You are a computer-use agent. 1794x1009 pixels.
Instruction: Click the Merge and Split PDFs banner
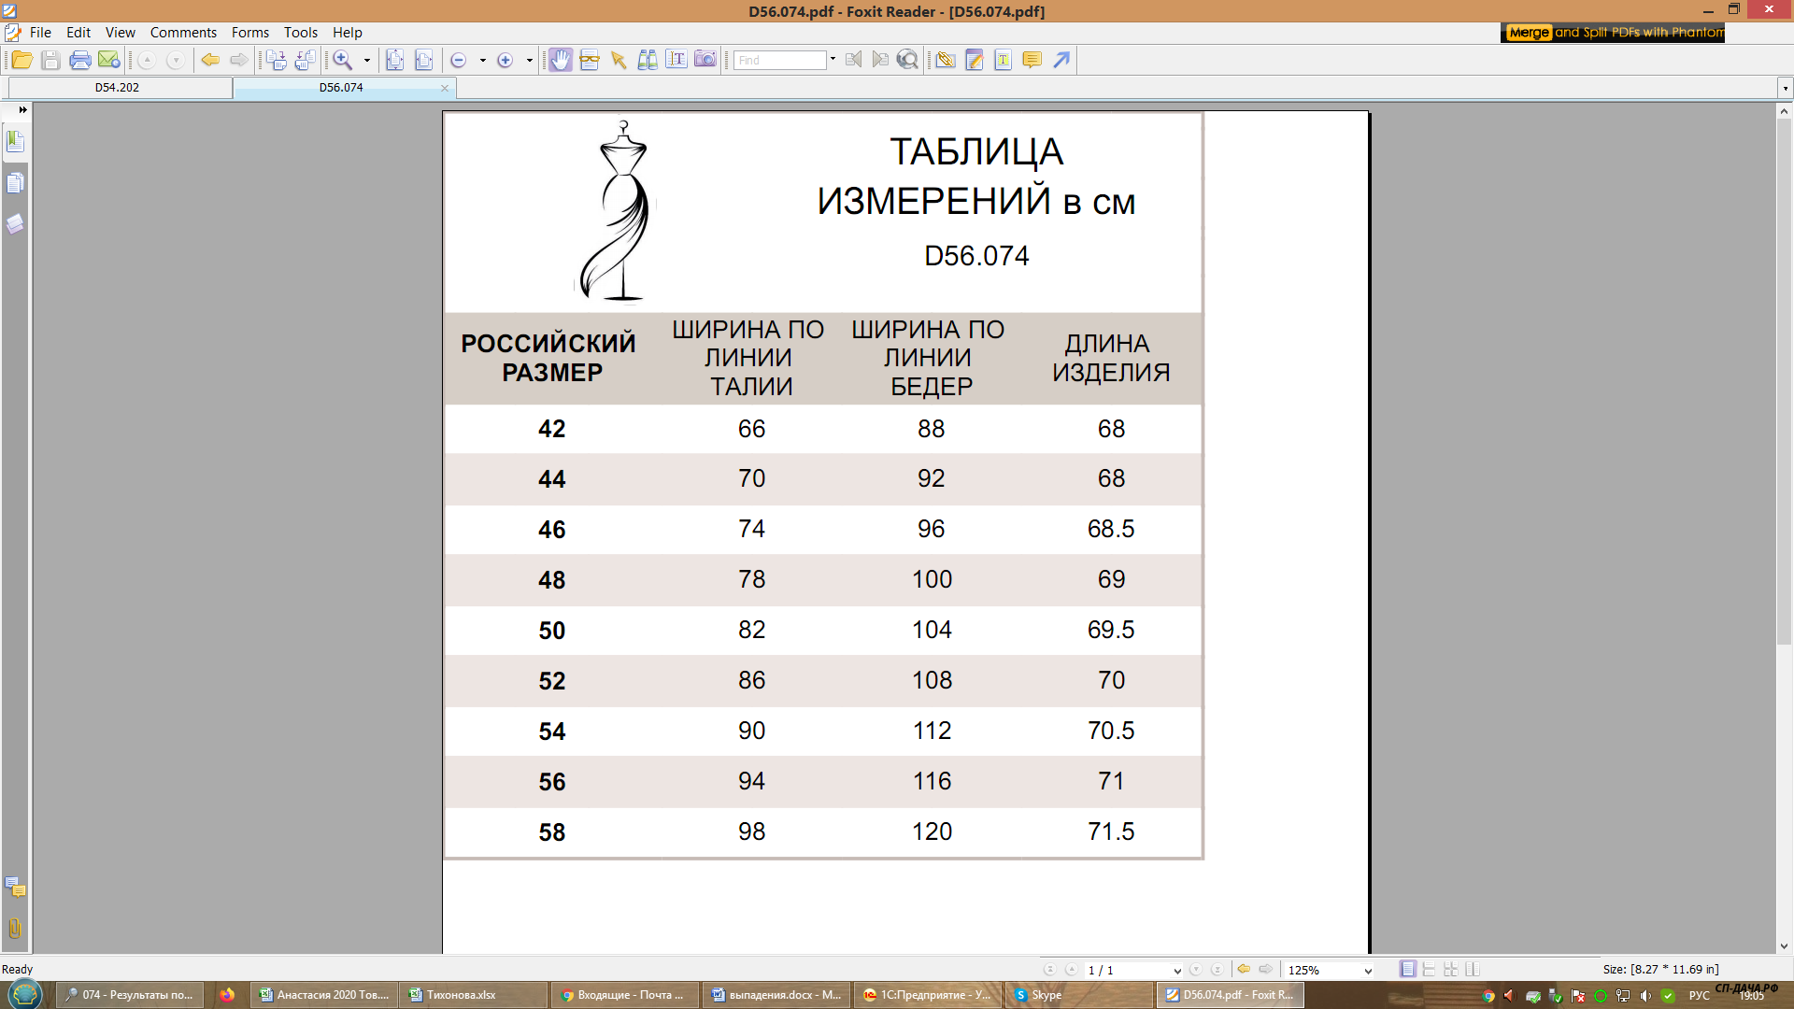1613,32
